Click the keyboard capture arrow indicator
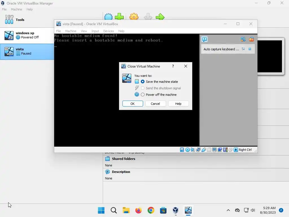This screenshot has width=289, height=217. tap(236, 150)
